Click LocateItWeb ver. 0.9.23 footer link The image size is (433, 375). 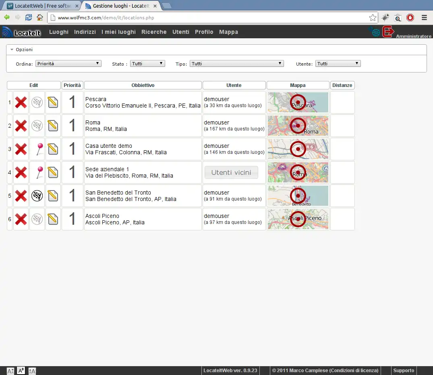pos(230,371)
